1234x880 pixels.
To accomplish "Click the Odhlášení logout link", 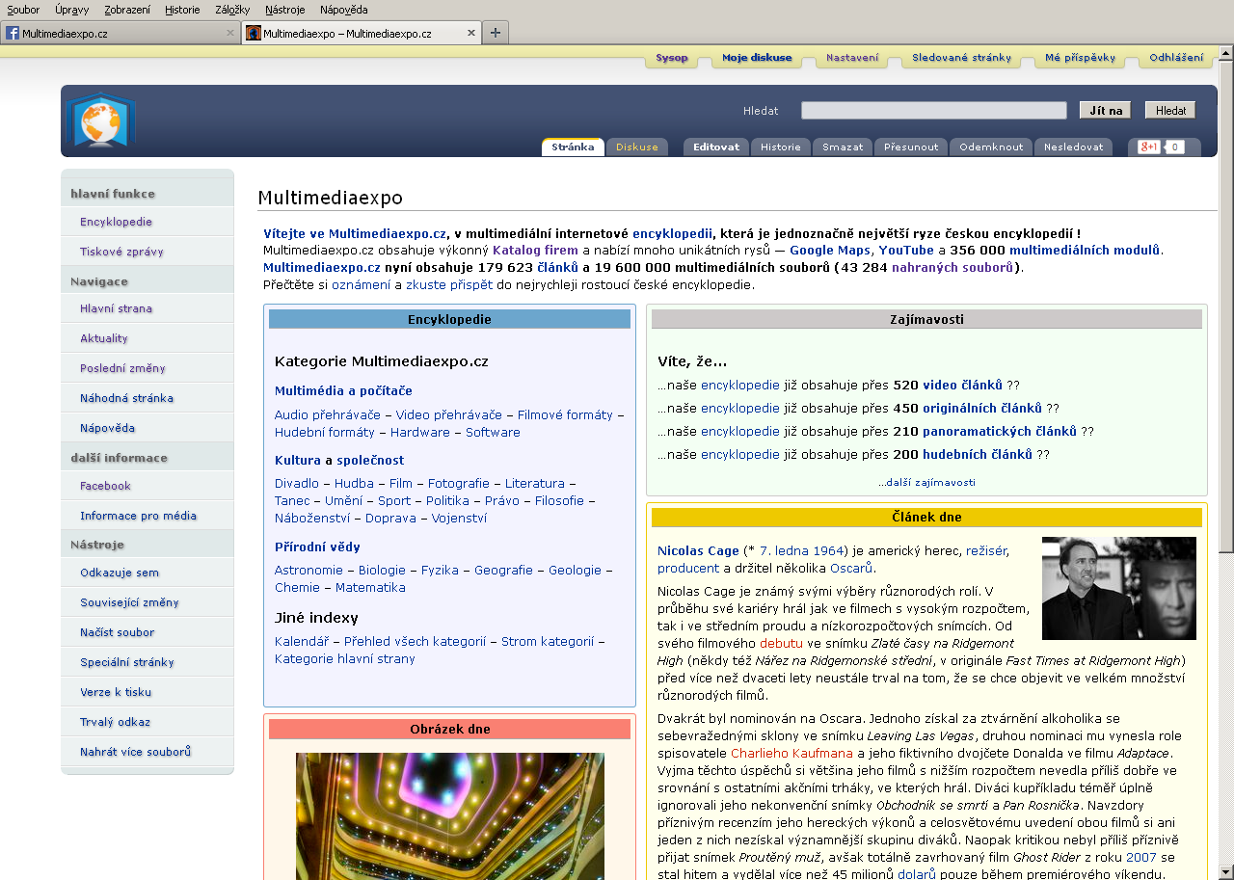I will click(1176, 58).
